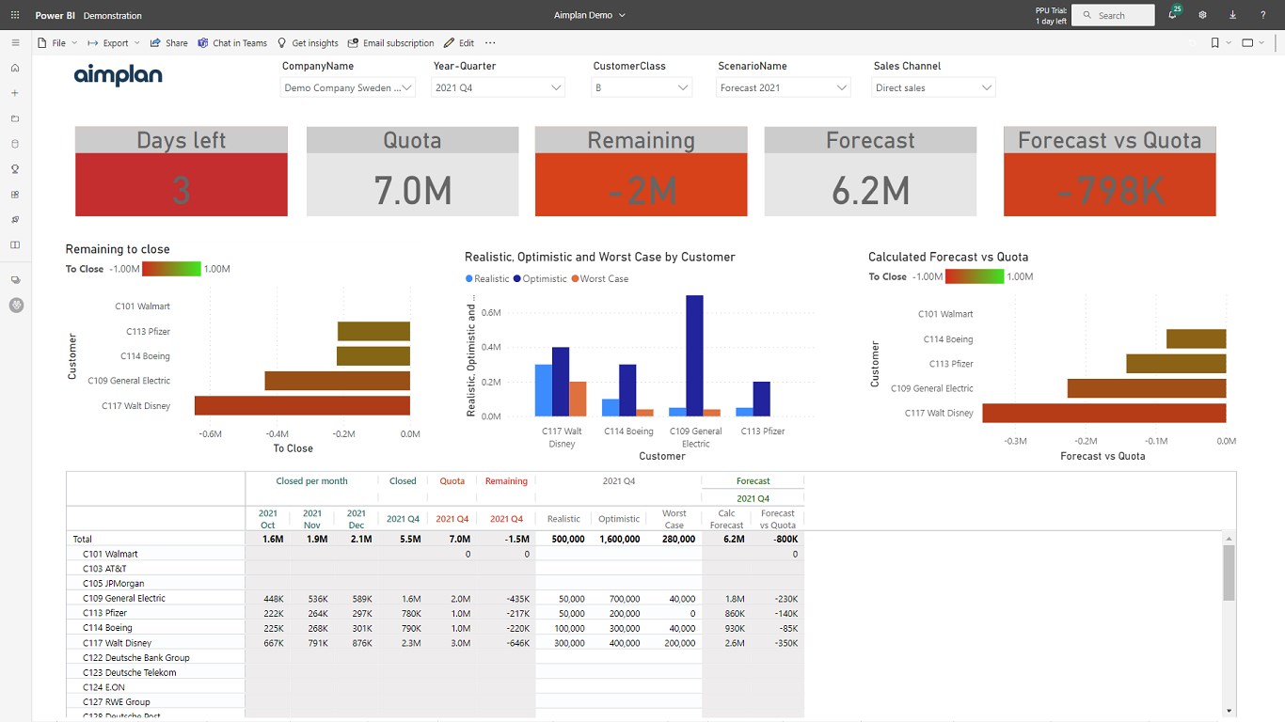Click the aimplan logo

(x=119, y=75)
